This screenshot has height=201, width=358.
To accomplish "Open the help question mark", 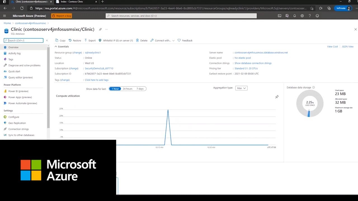I will [310, 16].
